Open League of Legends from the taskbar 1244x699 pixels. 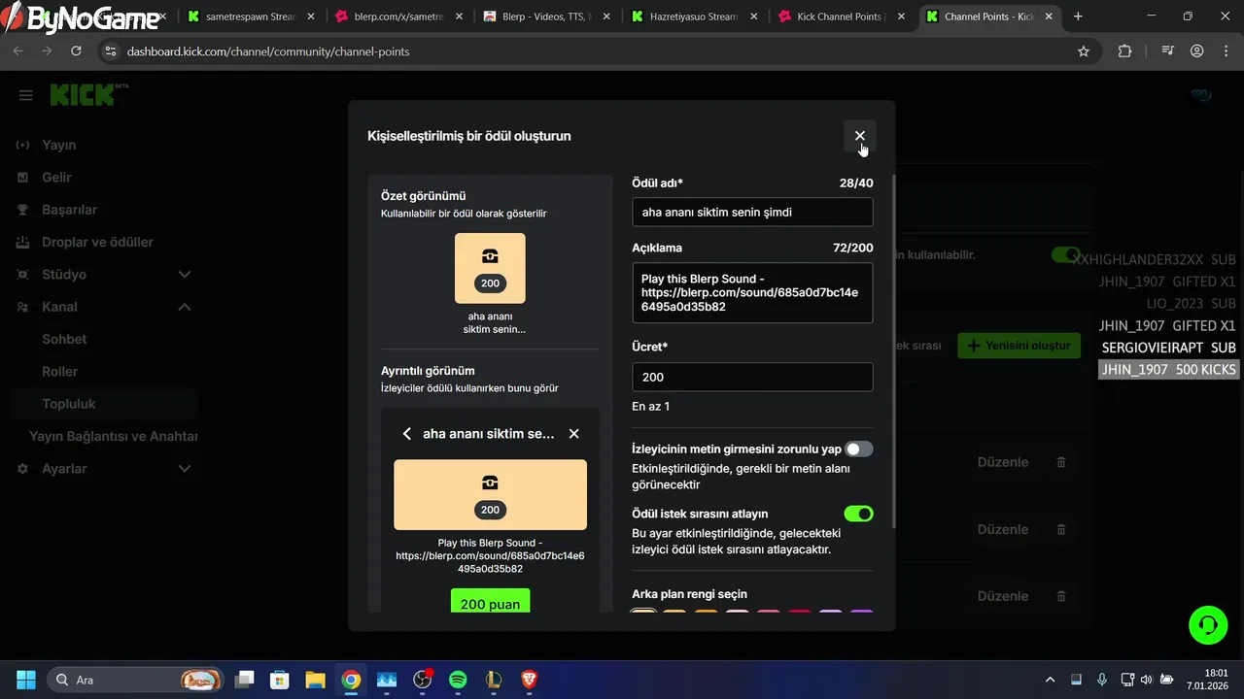494,680
